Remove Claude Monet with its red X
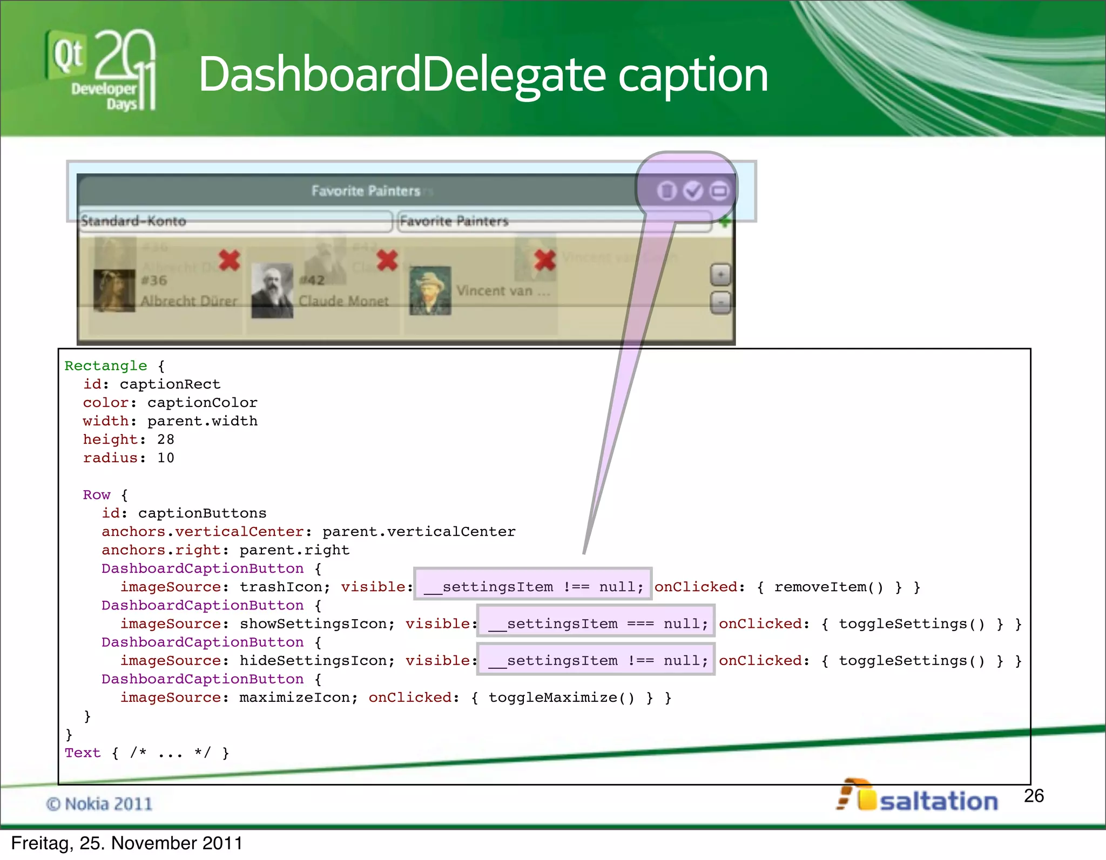The width and height of the screenshot is (1106, 860). (387, 260)
